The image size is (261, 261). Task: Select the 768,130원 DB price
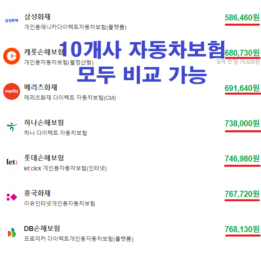(242, 229)
